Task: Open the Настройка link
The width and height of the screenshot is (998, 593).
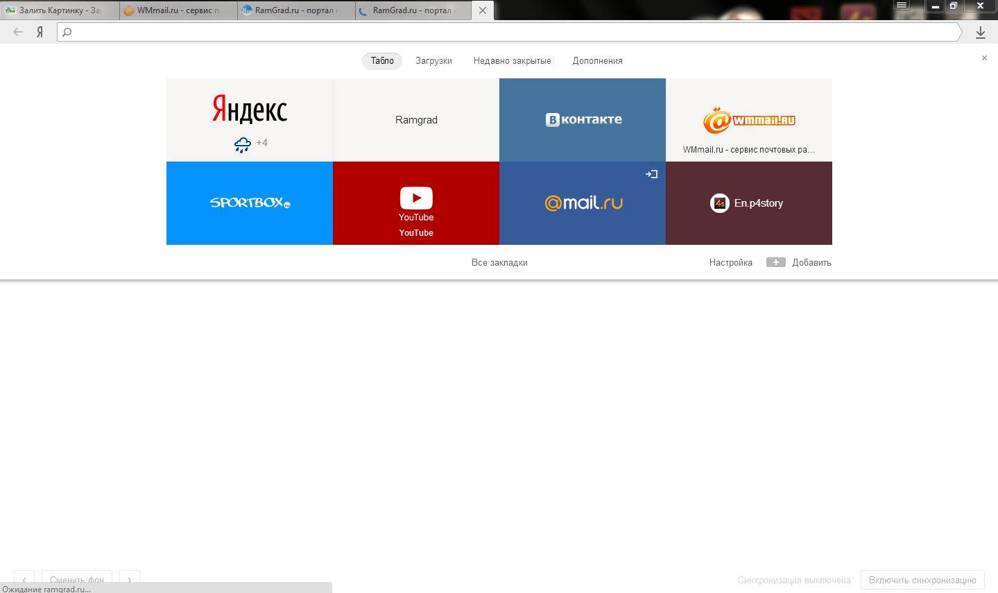Action: [x=731, y=263]
